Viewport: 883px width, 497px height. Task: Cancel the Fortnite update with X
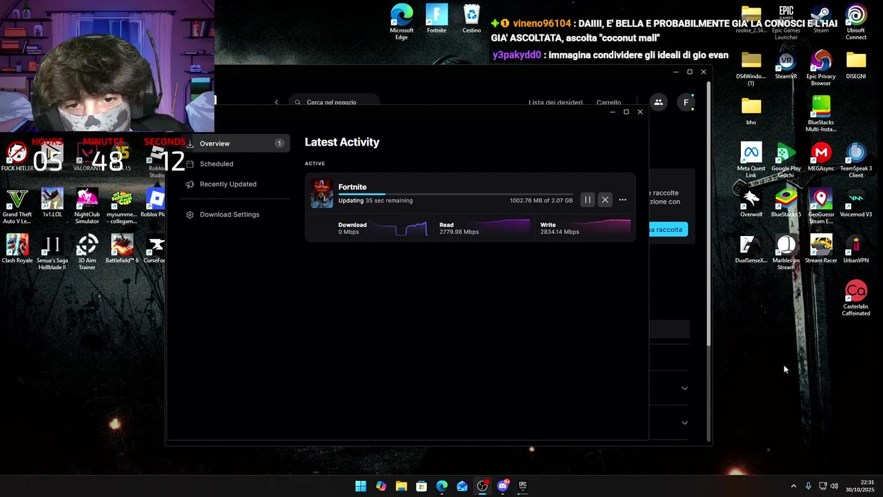(605, 200)
